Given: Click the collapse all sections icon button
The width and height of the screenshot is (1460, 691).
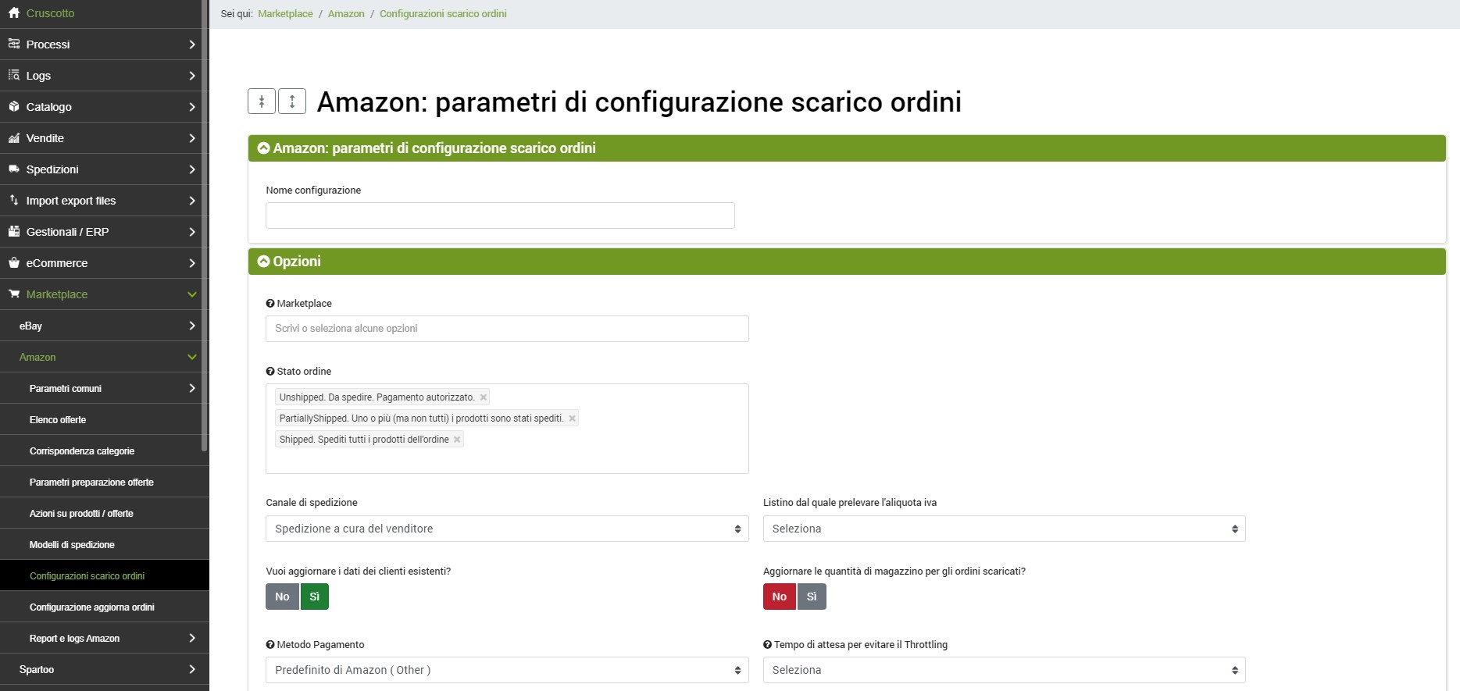Looking at the screenshot, I should pos(262,102).
